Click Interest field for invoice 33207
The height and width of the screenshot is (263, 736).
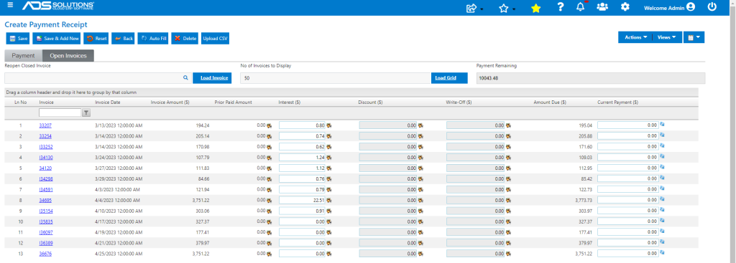[302, 125]
